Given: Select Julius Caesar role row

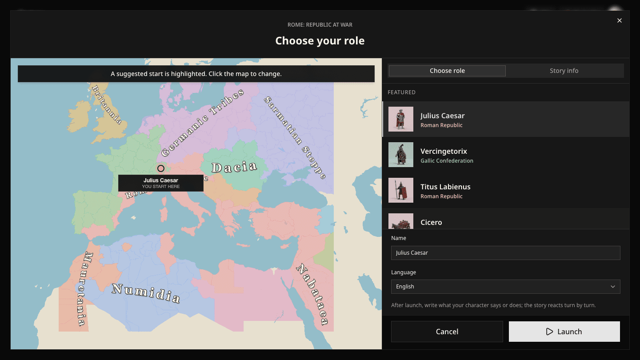Looking at the screenshot, I should [x=506, y=119].
